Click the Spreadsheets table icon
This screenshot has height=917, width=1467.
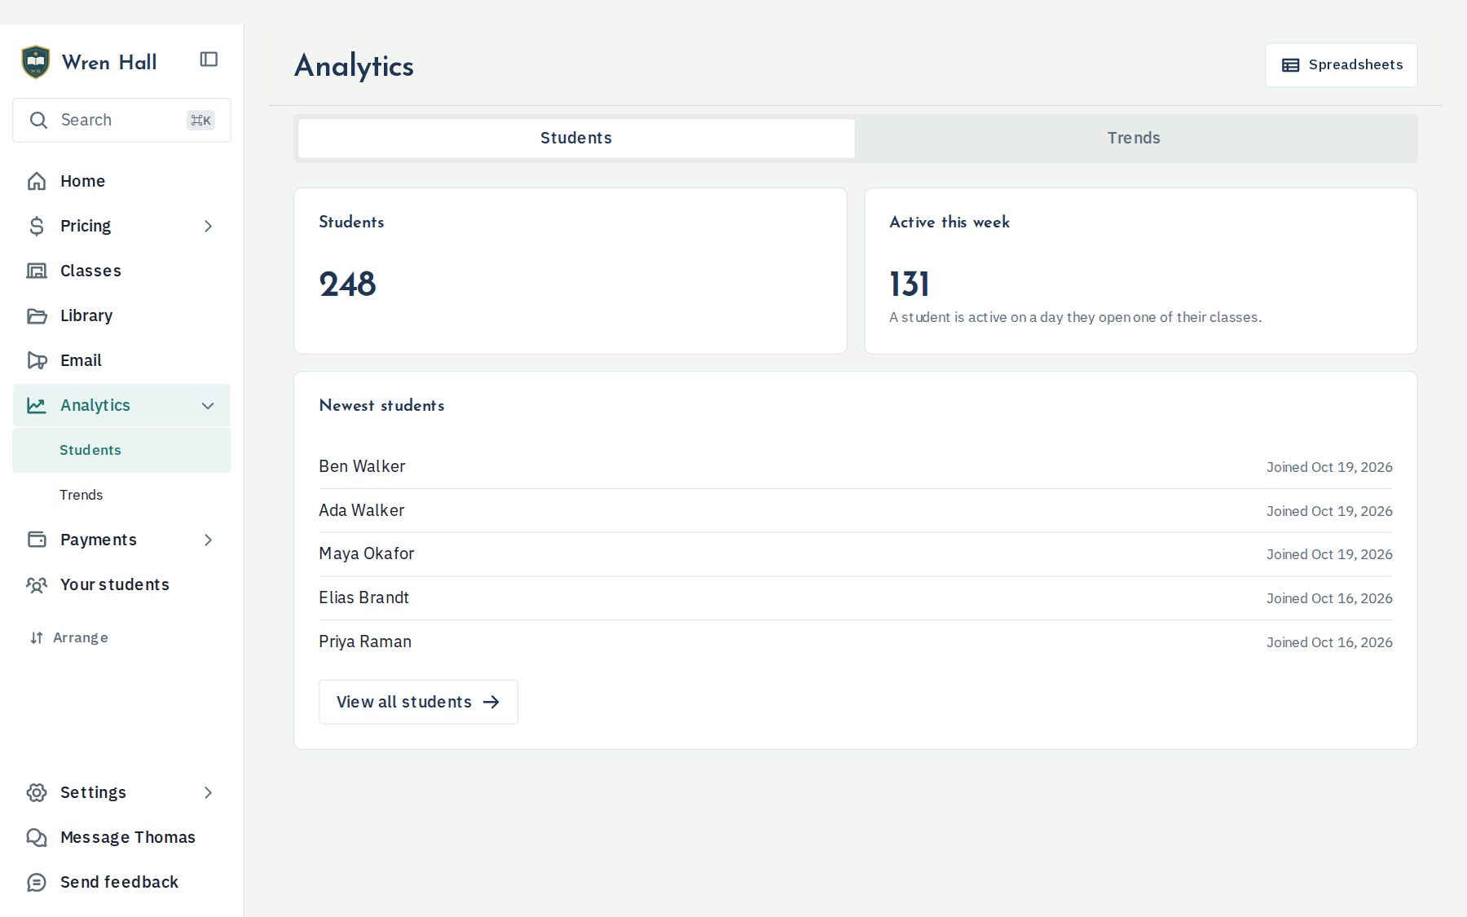pos(1291,65)
